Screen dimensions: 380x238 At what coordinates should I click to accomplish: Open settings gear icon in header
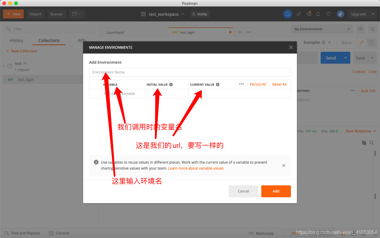pos(309,14)
